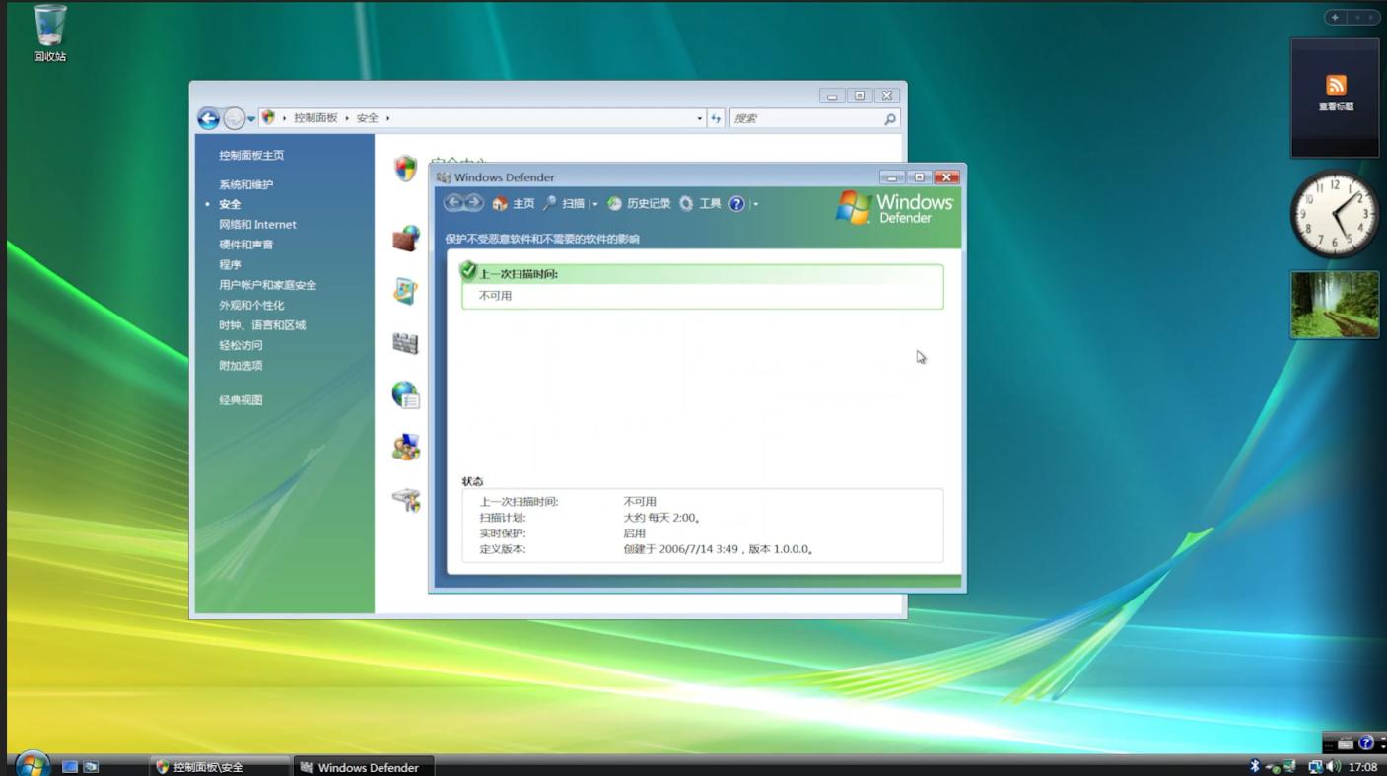Open the Network and Internet (网络和 Internet) link

pos(257,225)
